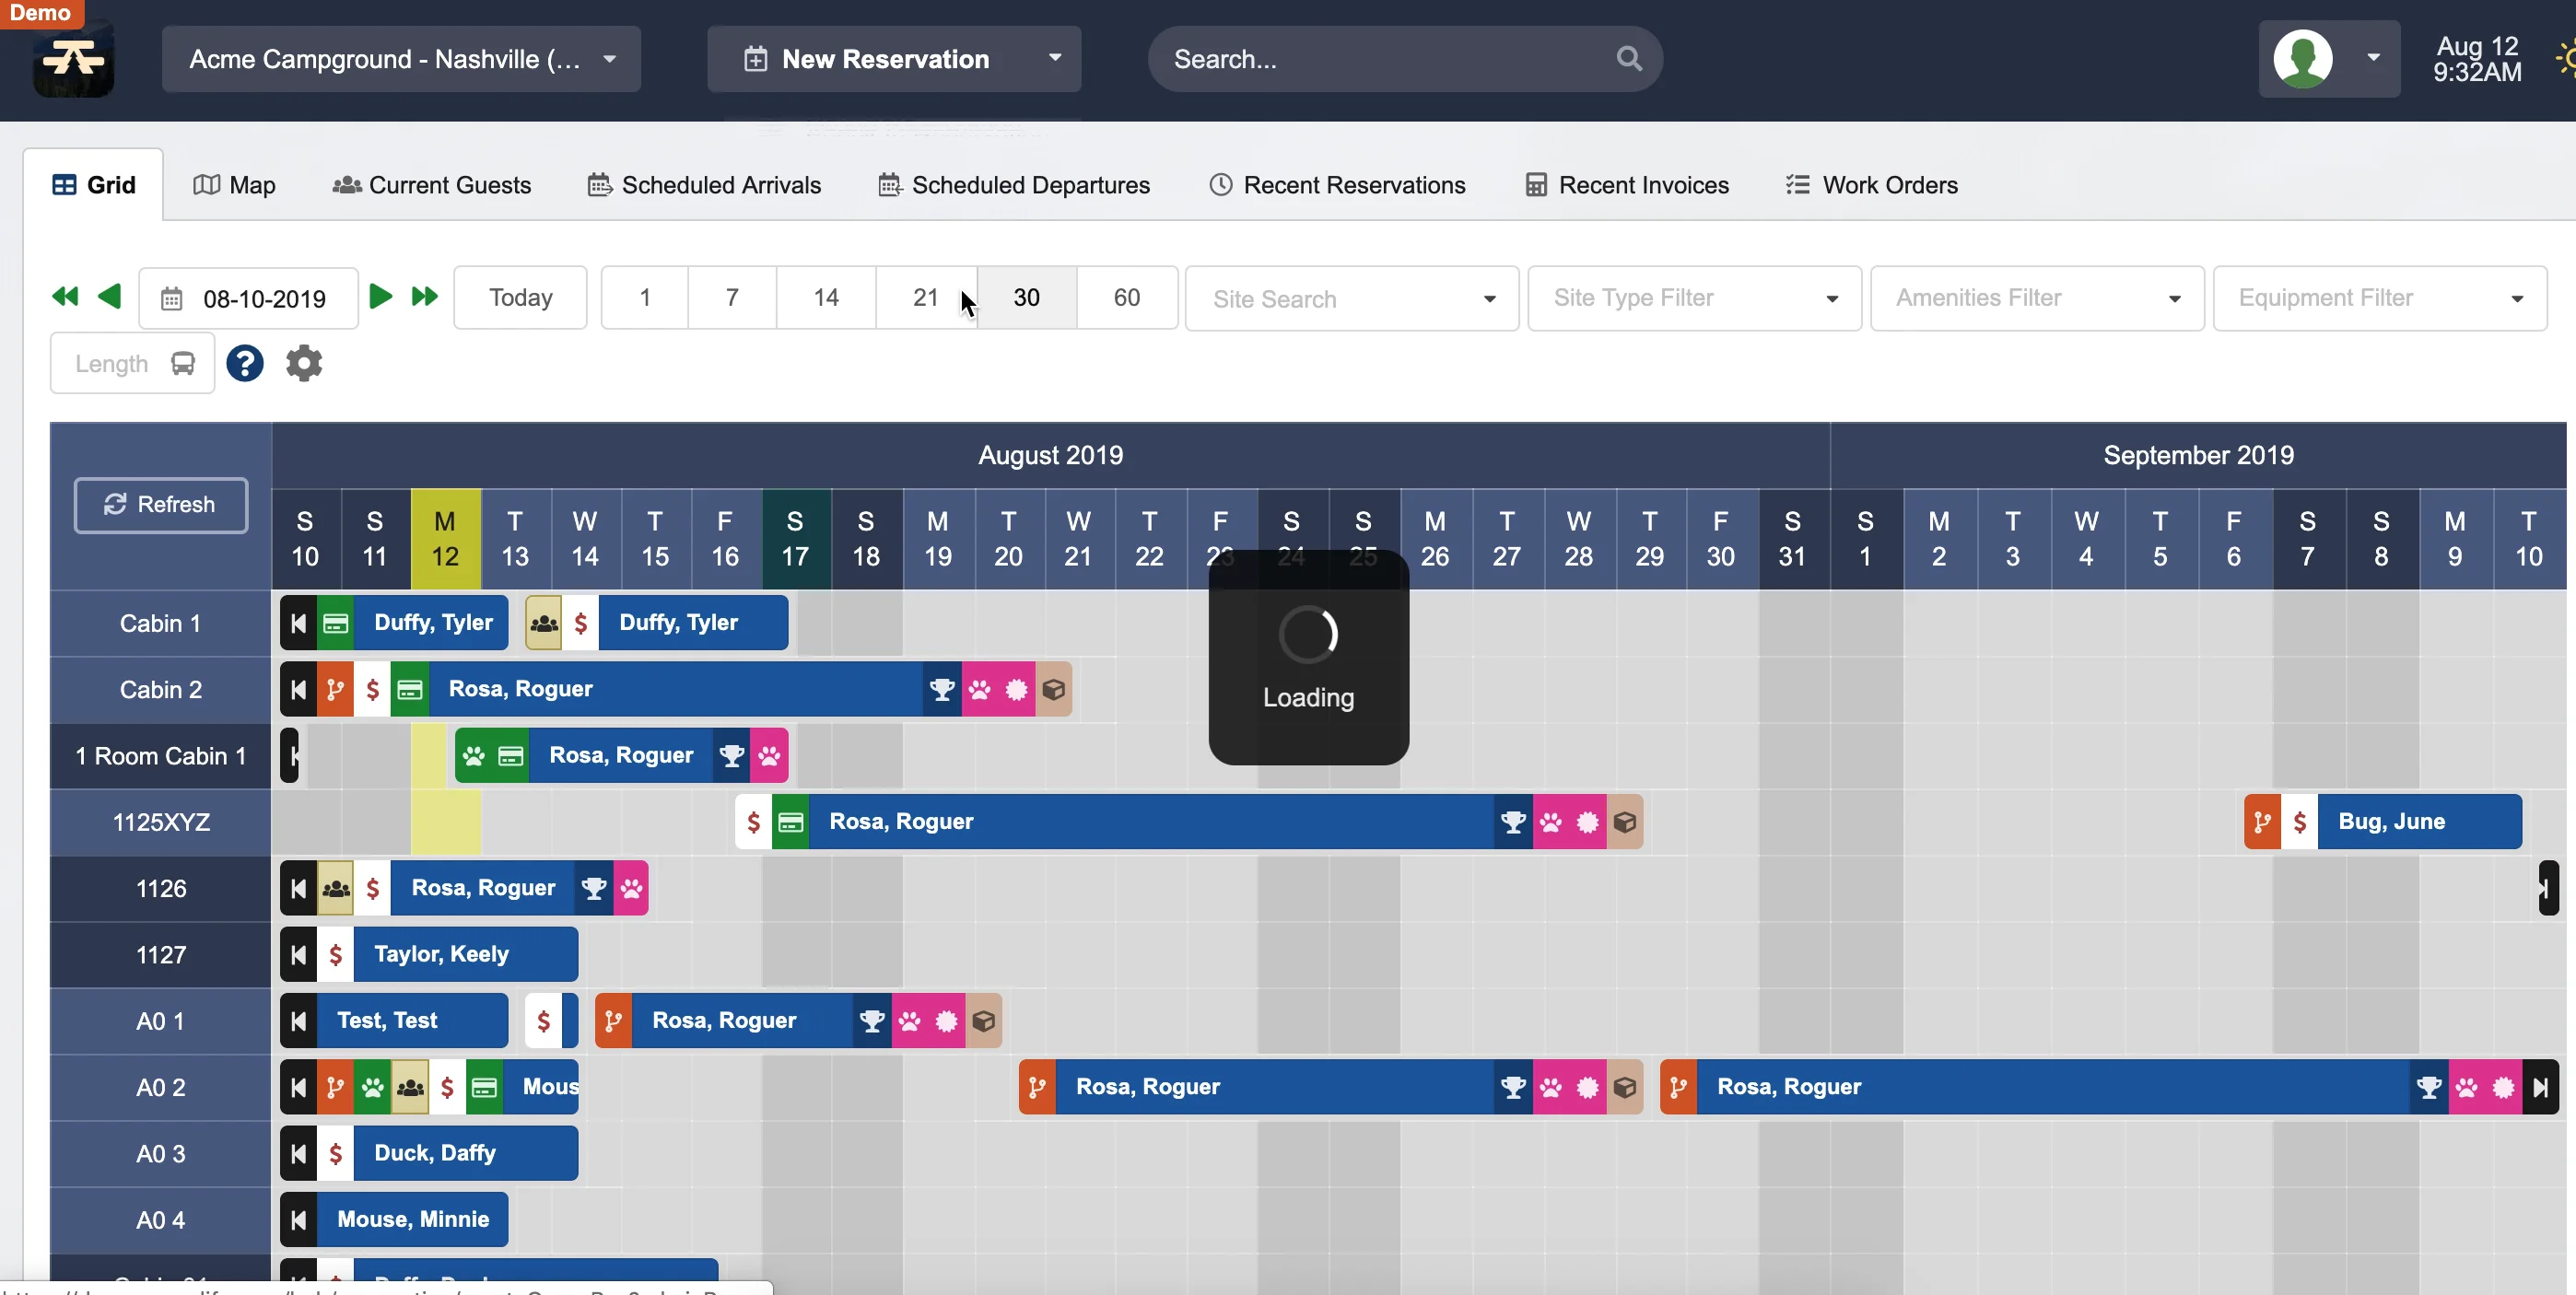Screen dimensions: 2576x1295
Task: Open the Site Search dropdown
Action: tap(1352, 298)
